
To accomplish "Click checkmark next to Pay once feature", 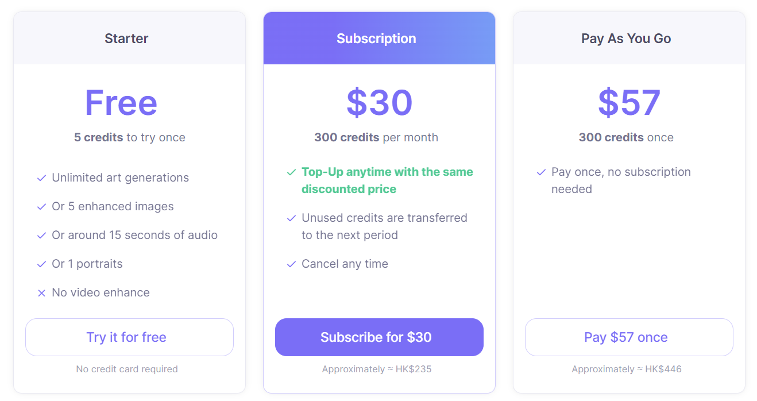I will [x=541, y=172].
